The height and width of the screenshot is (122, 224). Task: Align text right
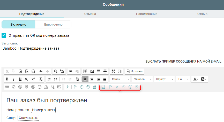[x=98, y=79]
